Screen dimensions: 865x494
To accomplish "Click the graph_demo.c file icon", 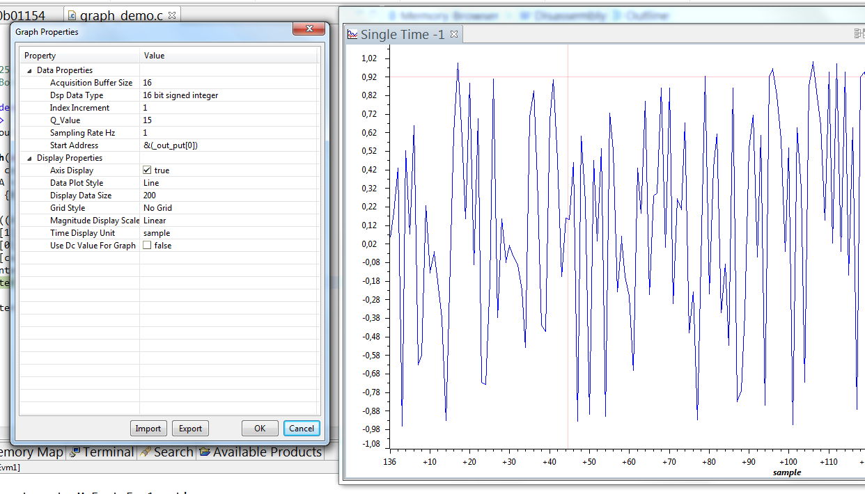I will click(72, 15).
